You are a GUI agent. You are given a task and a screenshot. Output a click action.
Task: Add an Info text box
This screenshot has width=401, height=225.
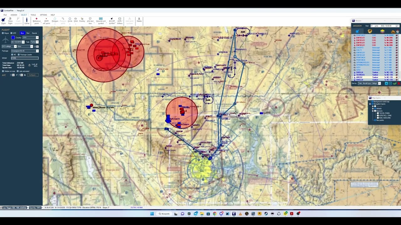coord(90,21)
